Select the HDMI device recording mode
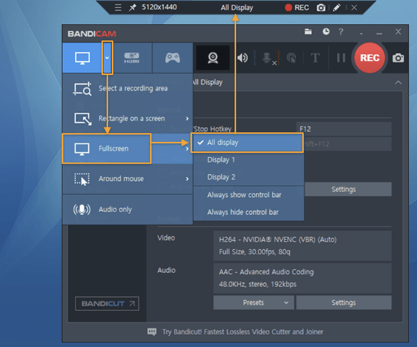417x347 pixels. pos(132,58)
